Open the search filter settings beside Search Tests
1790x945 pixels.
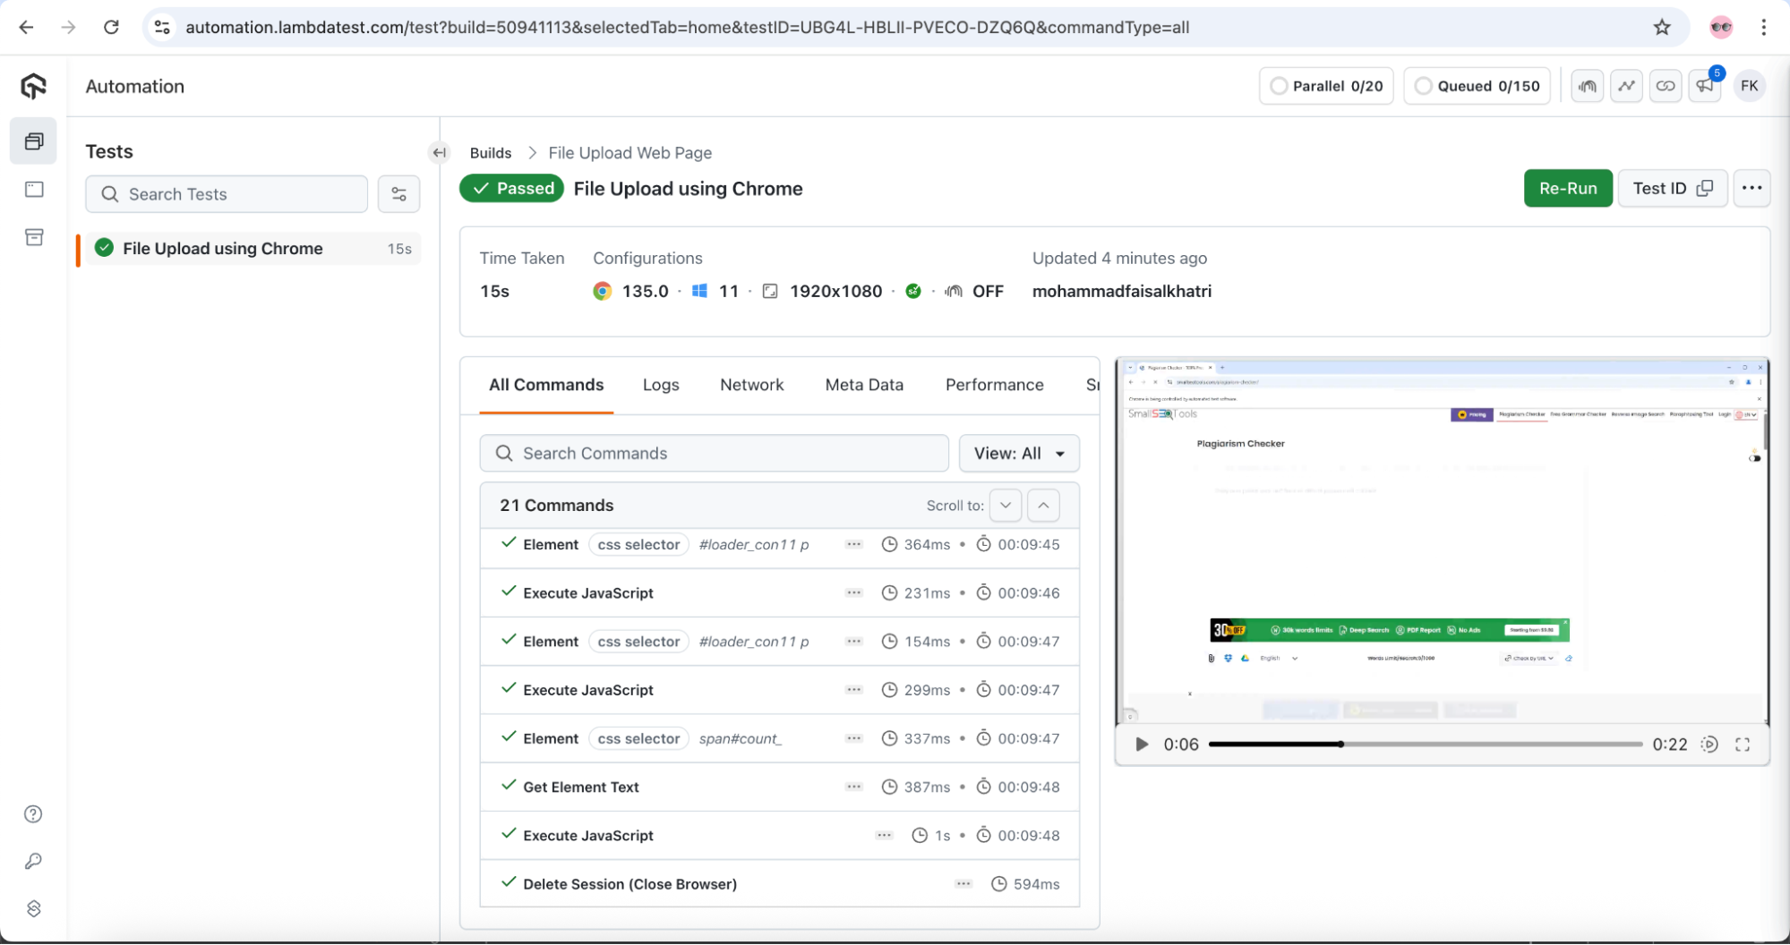tap(399, 194)
